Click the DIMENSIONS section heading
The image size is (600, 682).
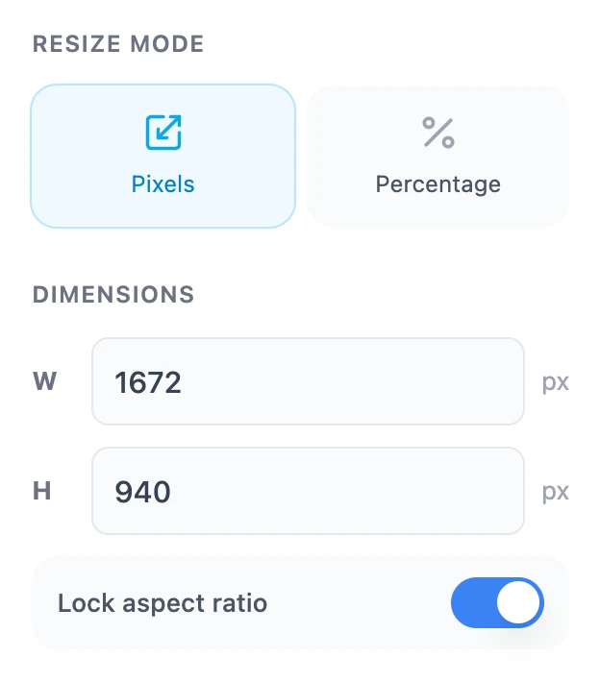click(113, 295)
